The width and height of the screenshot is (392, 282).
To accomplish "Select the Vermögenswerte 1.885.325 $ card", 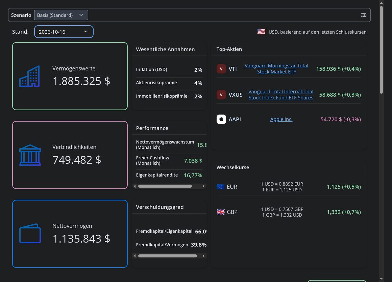I will [x=70, y=76].
